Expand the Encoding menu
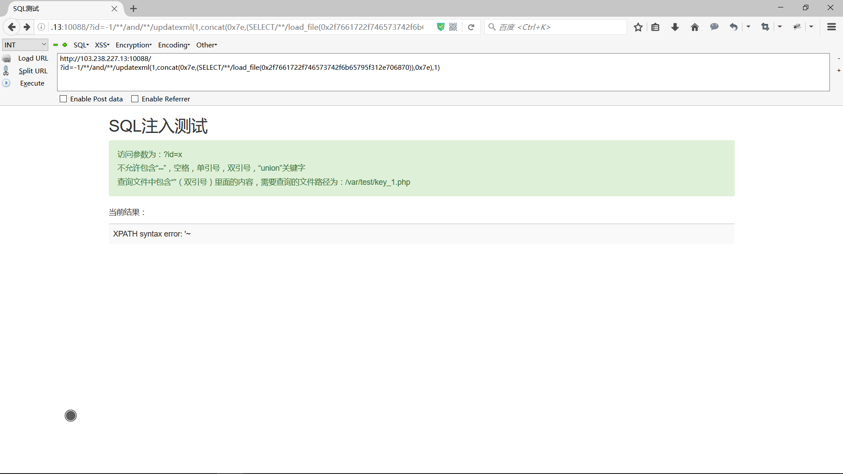 [x=174, y=45]
